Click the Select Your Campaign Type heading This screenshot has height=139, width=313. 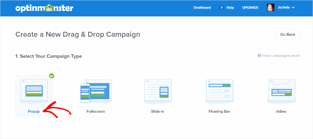(x=48, y=57)
